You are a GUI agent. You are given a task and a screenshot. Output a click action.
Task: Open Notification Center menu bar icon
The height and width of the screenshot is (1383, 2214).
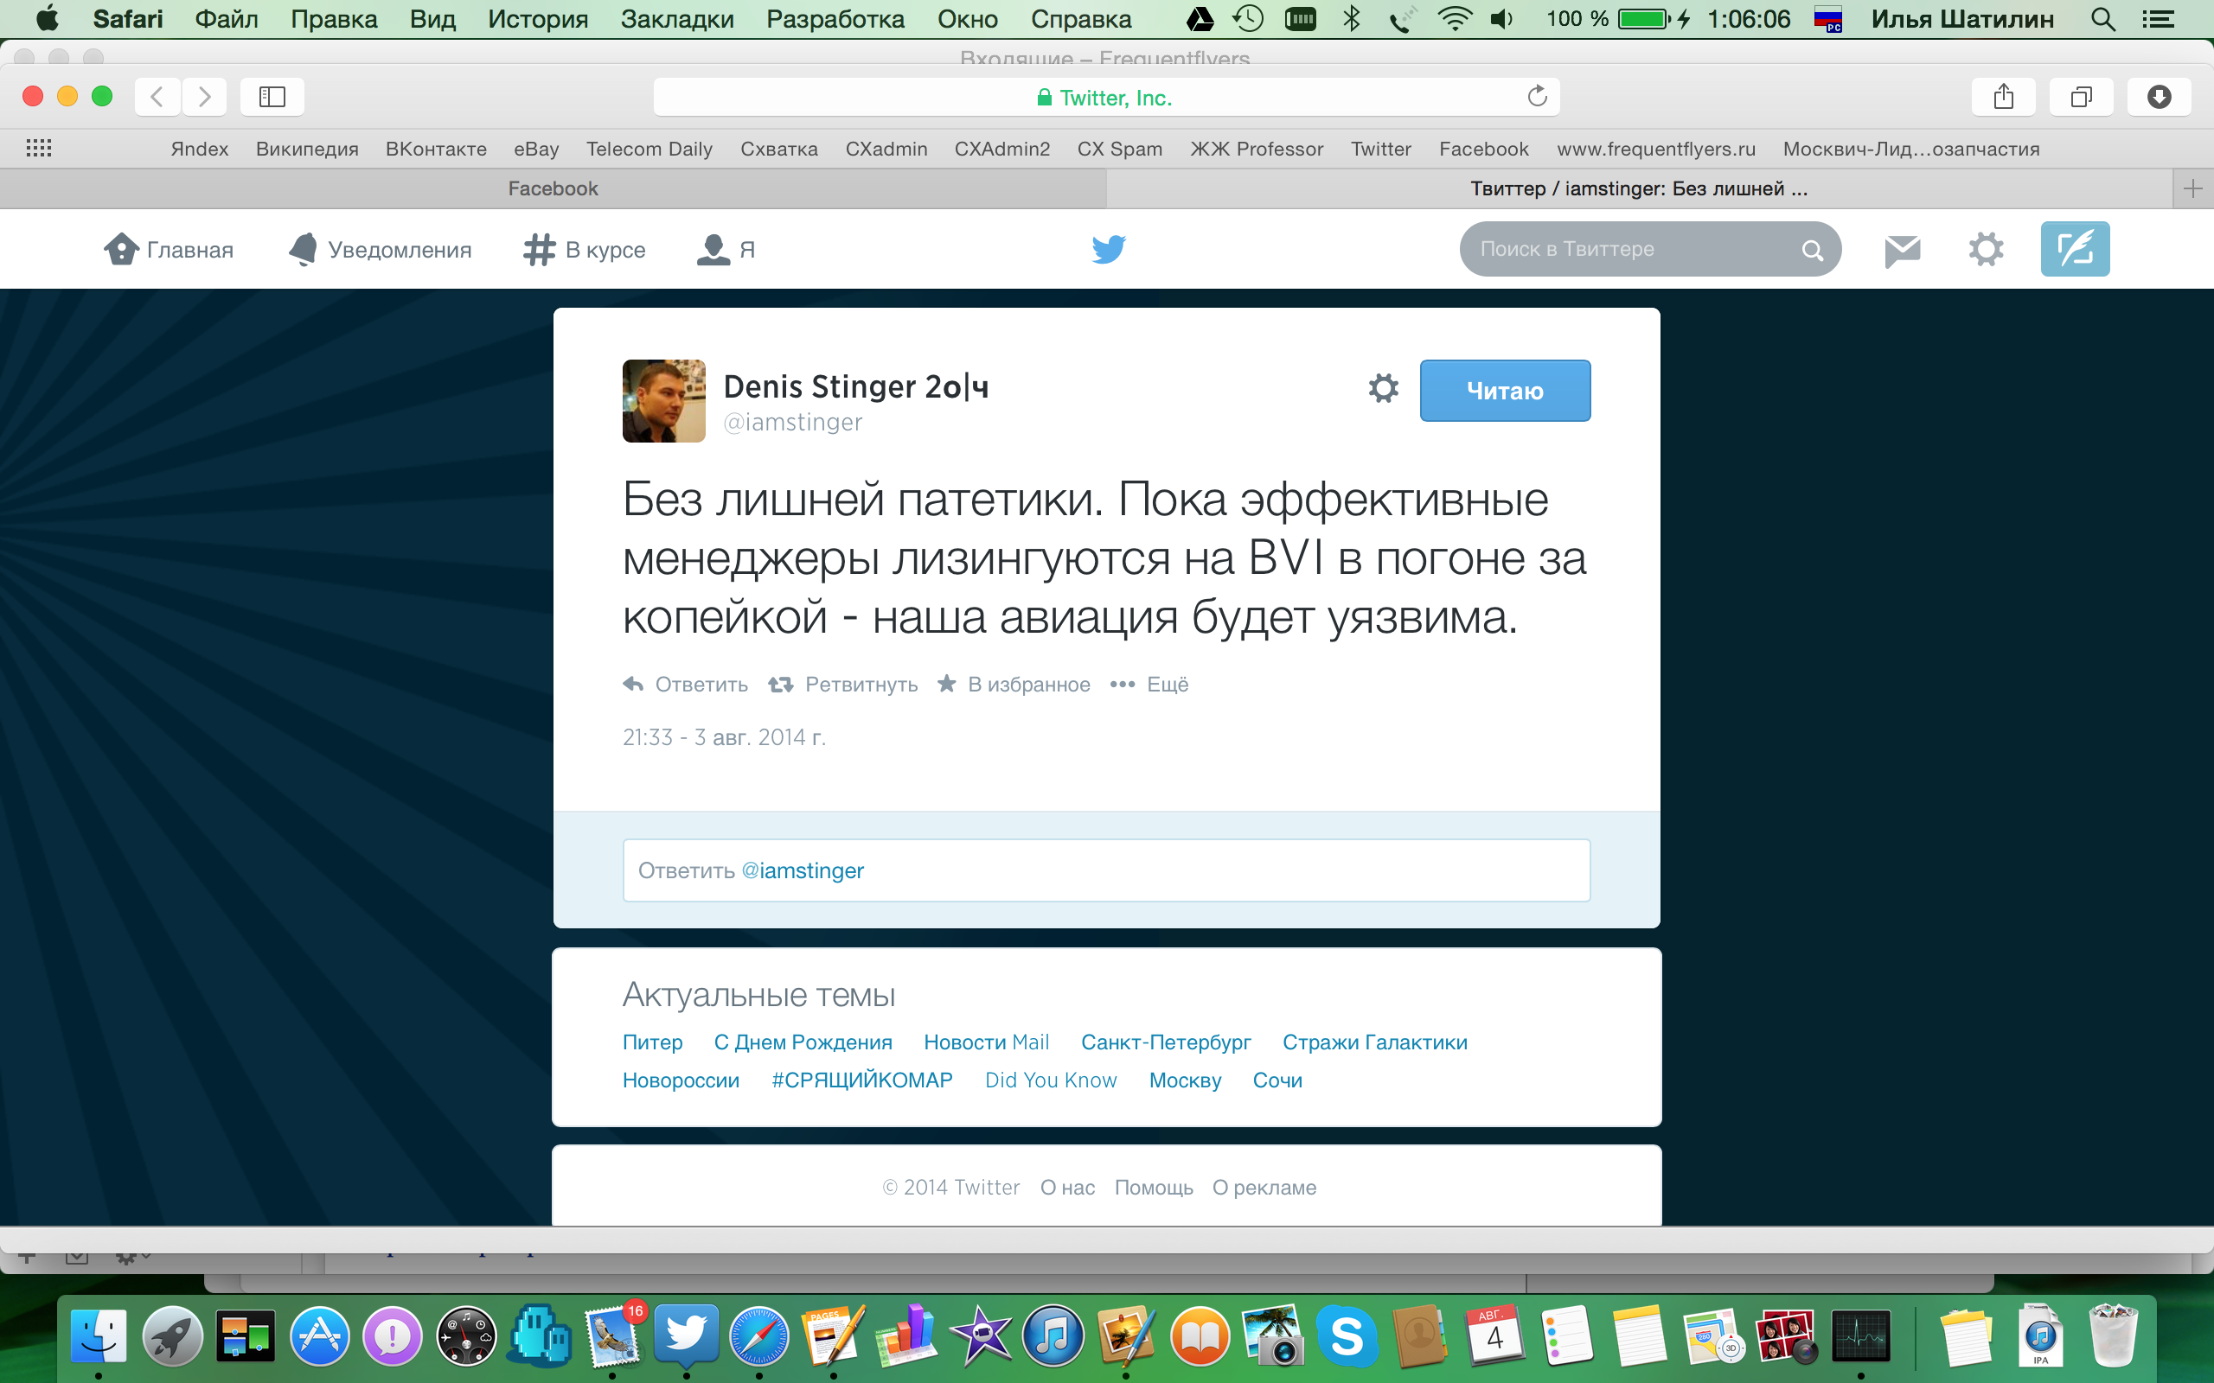(x=2158, y=18)
